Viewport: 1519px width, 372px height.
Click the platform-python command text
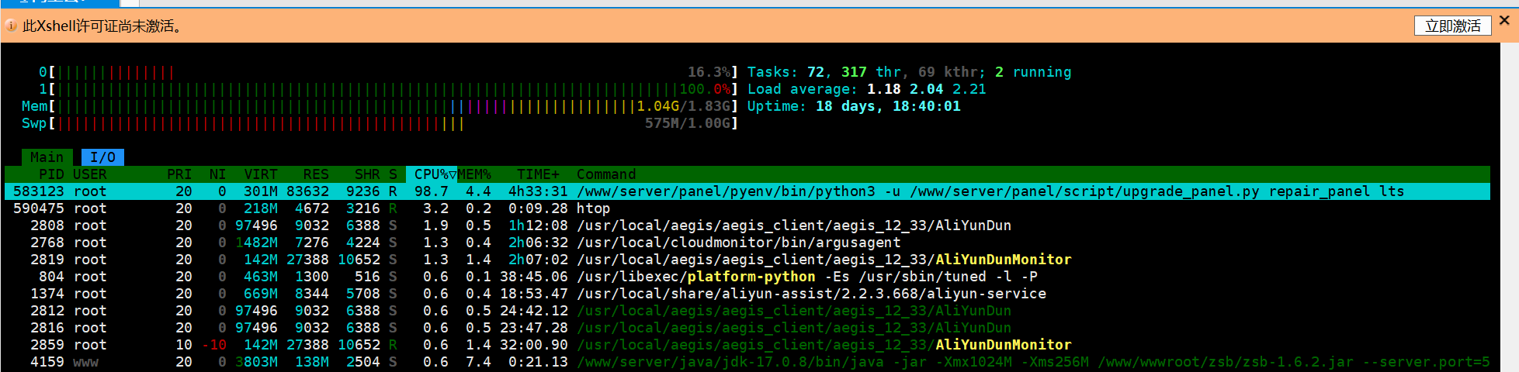(x=751, y=277)
